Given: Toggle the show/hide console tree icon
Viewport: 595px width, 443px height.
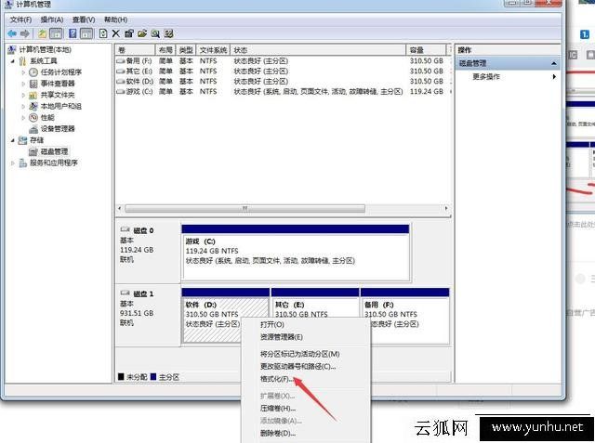Looking at the screenshot, I should coord(56,33).
